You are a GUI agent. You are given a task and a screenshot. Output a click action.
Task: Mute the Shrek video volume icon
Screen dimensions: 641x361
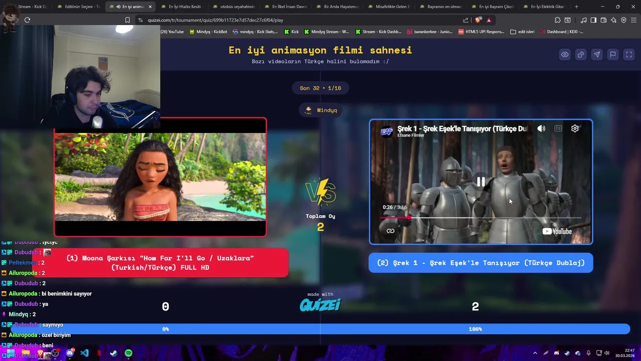pos(541,128)
